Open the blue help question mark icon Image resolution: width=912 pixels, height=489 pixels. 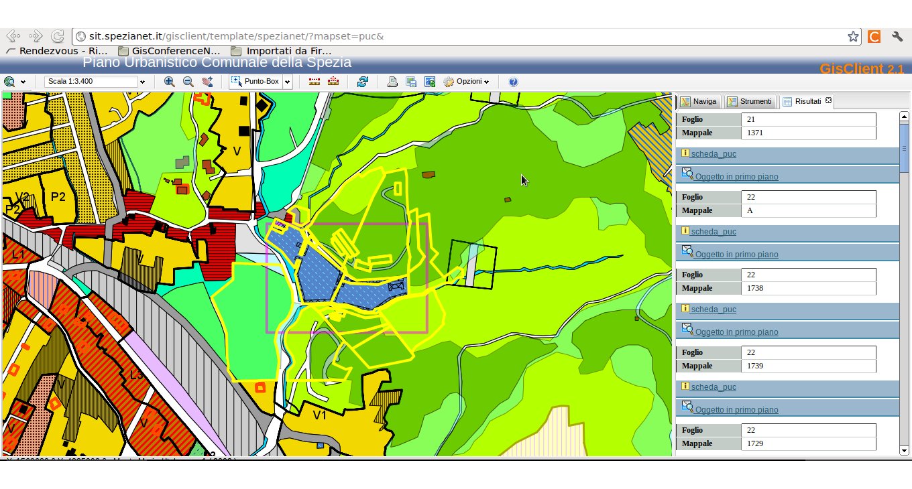point(513,82)
